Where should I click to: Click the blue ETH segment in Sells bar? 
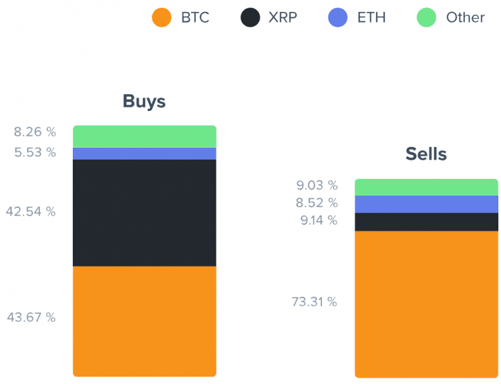click(426, 204)
